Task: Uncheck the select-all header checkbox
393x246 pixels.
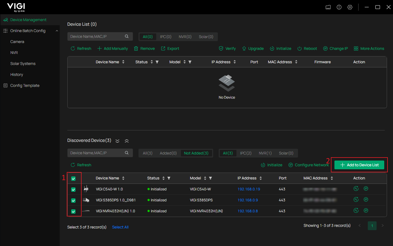Action: point(73,179)
